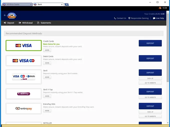Open a new tab with plus icon

(x=66, y=4)
